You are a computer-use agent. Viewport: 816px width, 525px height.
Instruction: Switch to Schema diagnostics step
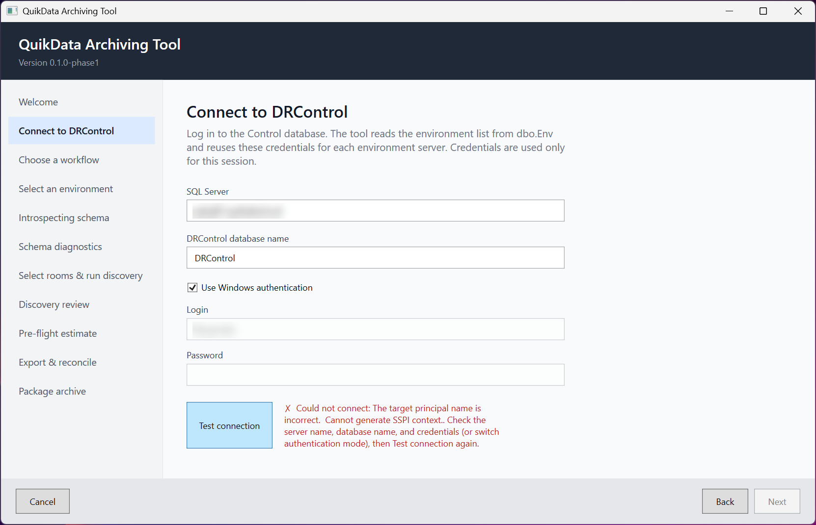click(x=82, y=247)
